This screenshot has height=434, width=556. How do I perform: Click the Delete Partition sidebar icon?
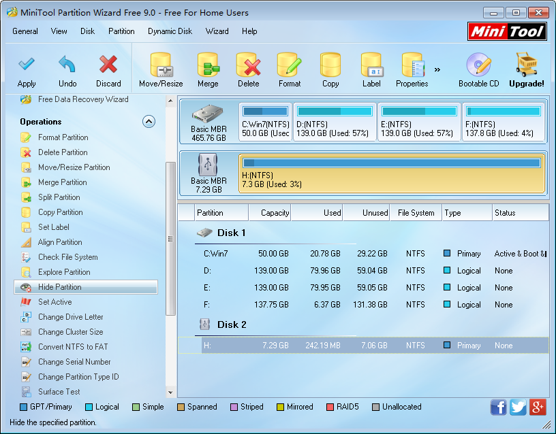[26, 152]
